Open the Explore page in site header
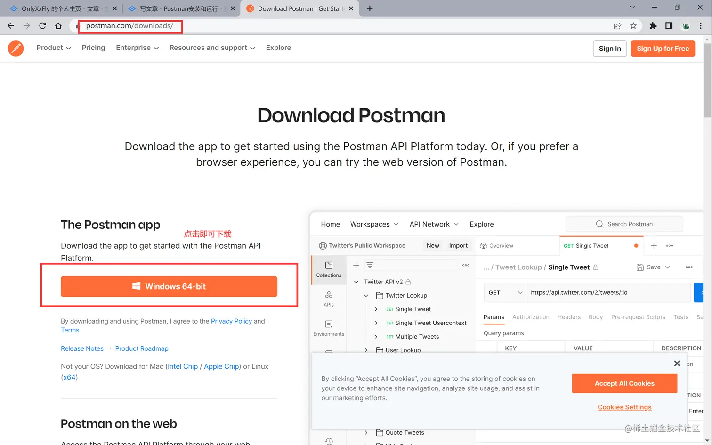Screen dimensions: 712x445 point(278,48)
